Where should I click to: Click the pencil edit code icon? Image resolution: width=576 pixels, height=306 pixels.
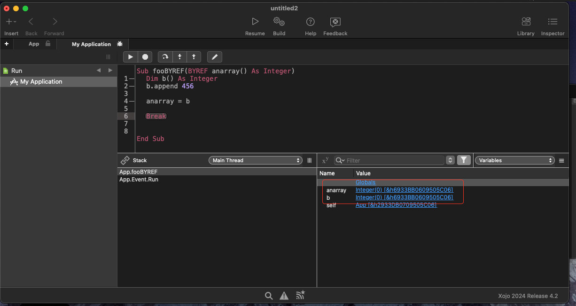pyautogui.click(x=215, y=57)
